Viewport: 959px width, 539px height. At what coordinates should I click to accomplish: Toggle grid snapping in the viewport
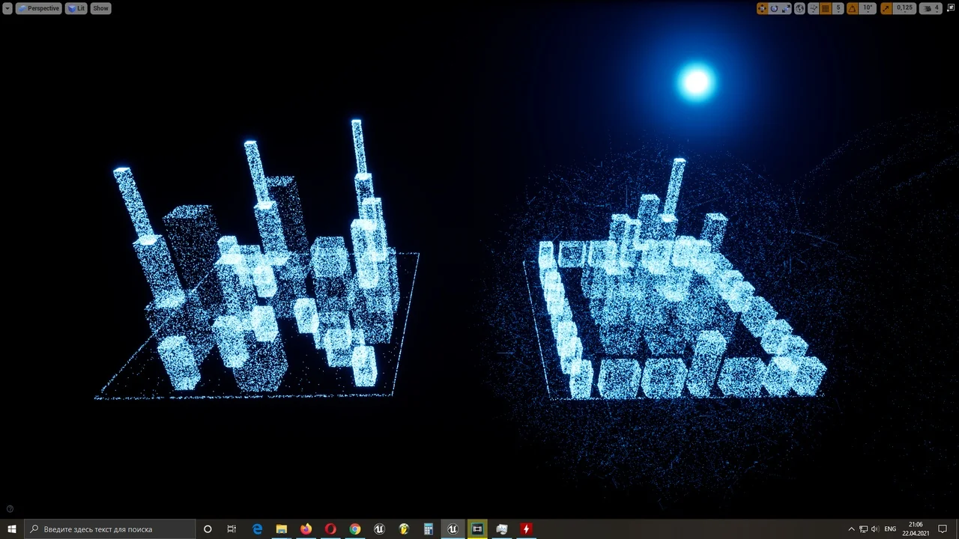pos(826,8)
